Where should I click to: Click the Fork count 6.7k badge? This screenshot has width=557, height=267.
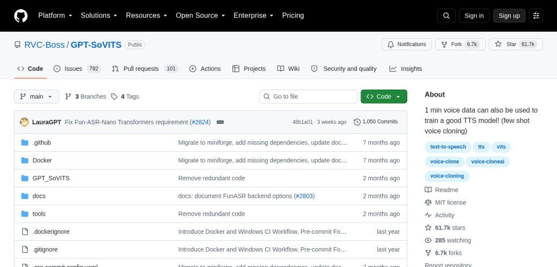click(472, 44)
